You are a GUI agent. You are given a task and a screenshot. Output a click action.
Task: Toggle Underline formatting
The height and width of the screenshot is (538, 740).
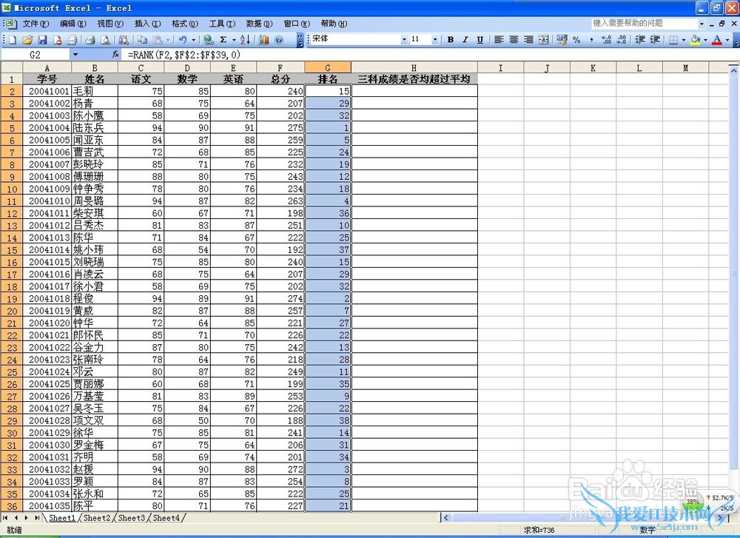point(480,40)
